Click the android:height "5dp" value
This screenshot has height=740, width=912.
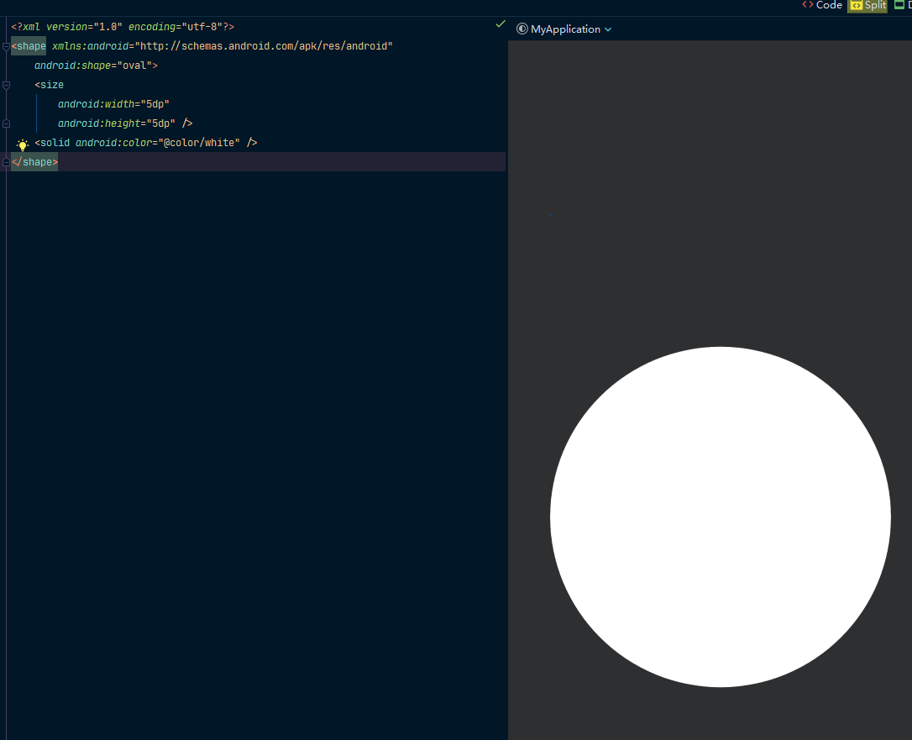pos(160,123)
